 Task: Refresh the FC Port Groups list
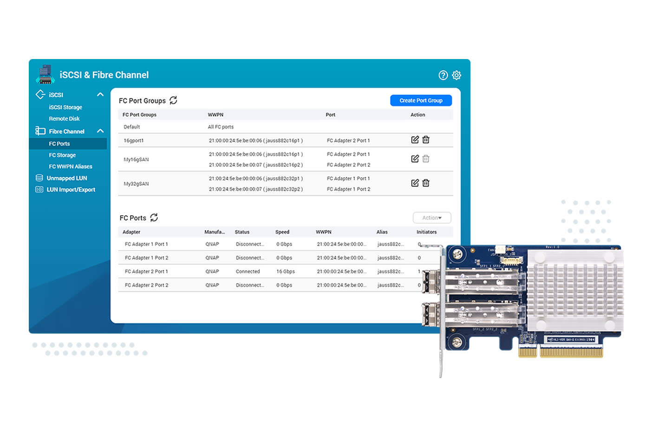(174, 100)
